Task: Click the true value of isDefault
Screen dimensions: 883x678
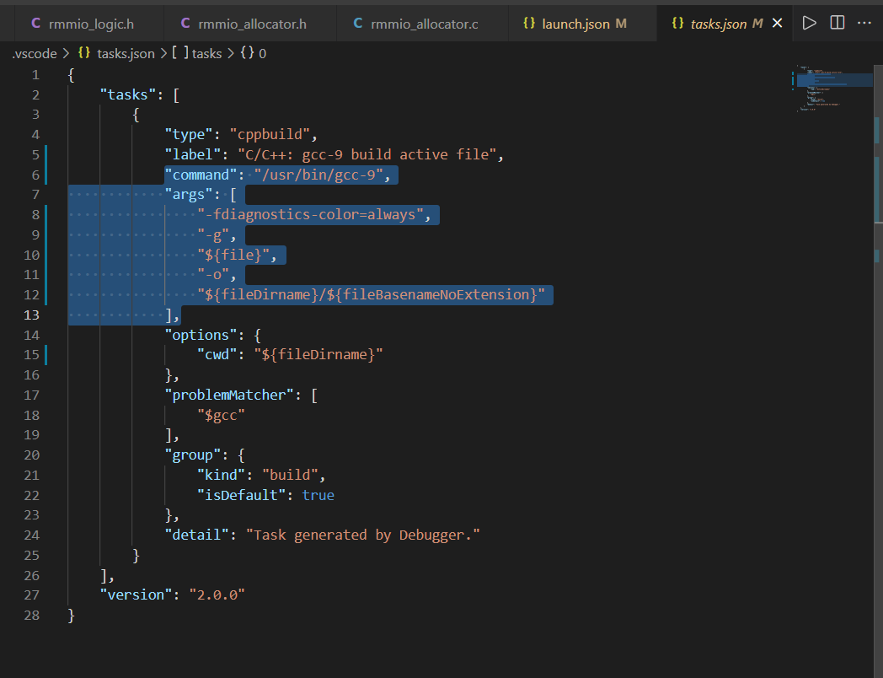Action: coord(318,495)
